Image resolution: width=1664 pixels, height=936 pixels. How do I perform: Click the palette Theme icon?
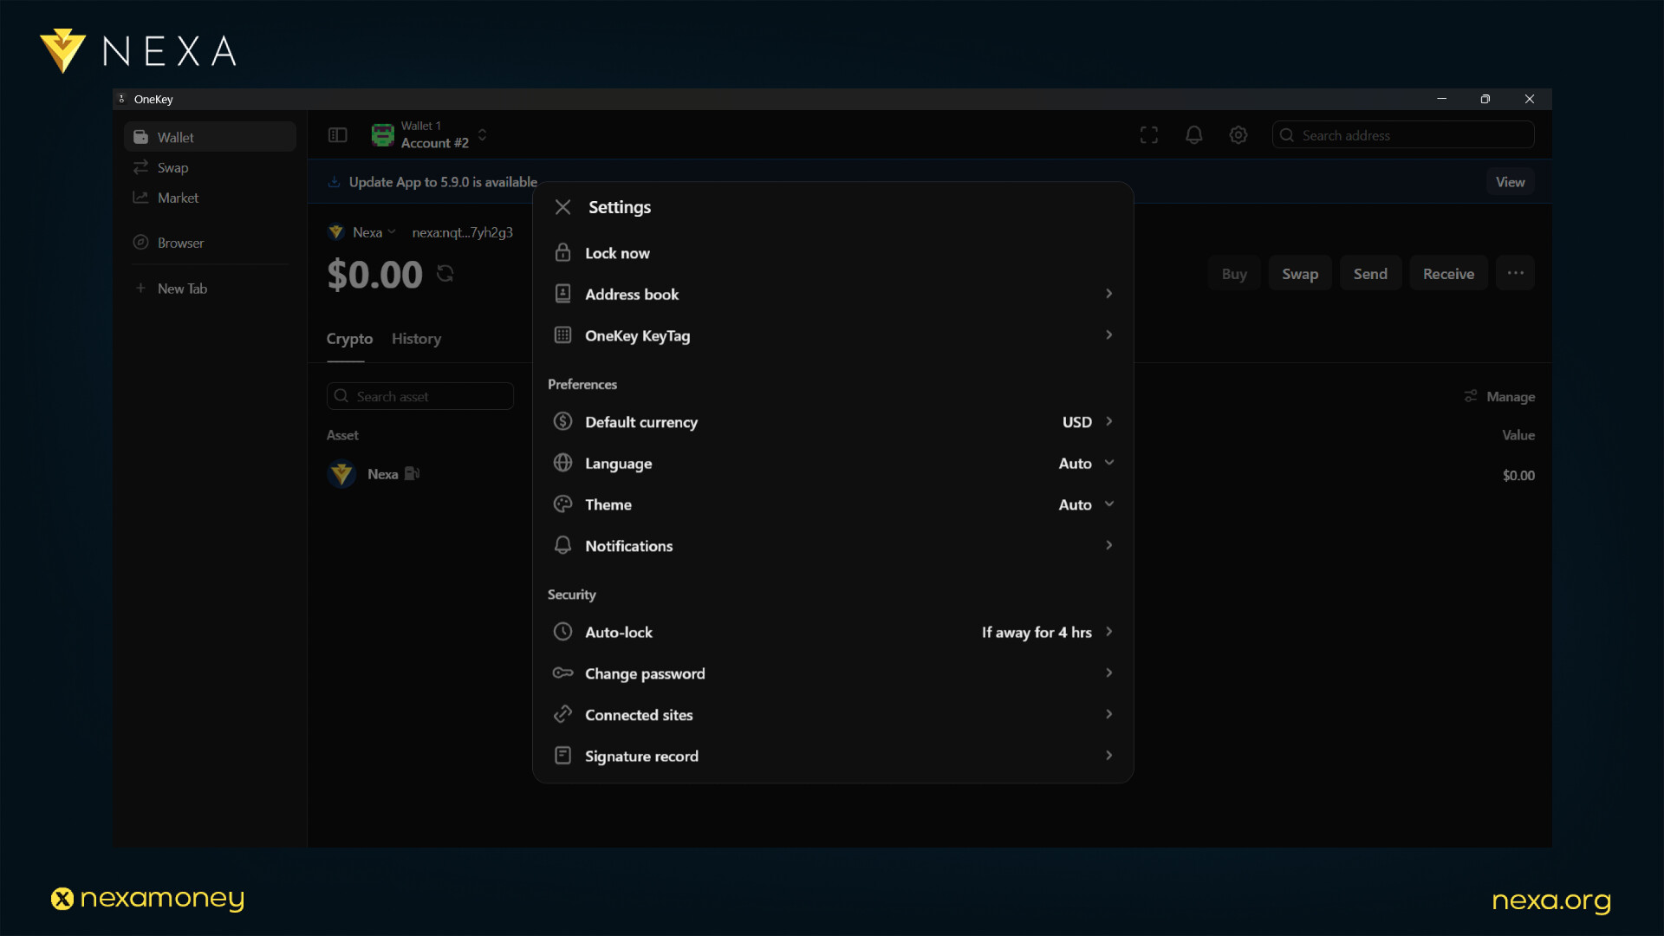click(562, 504)
